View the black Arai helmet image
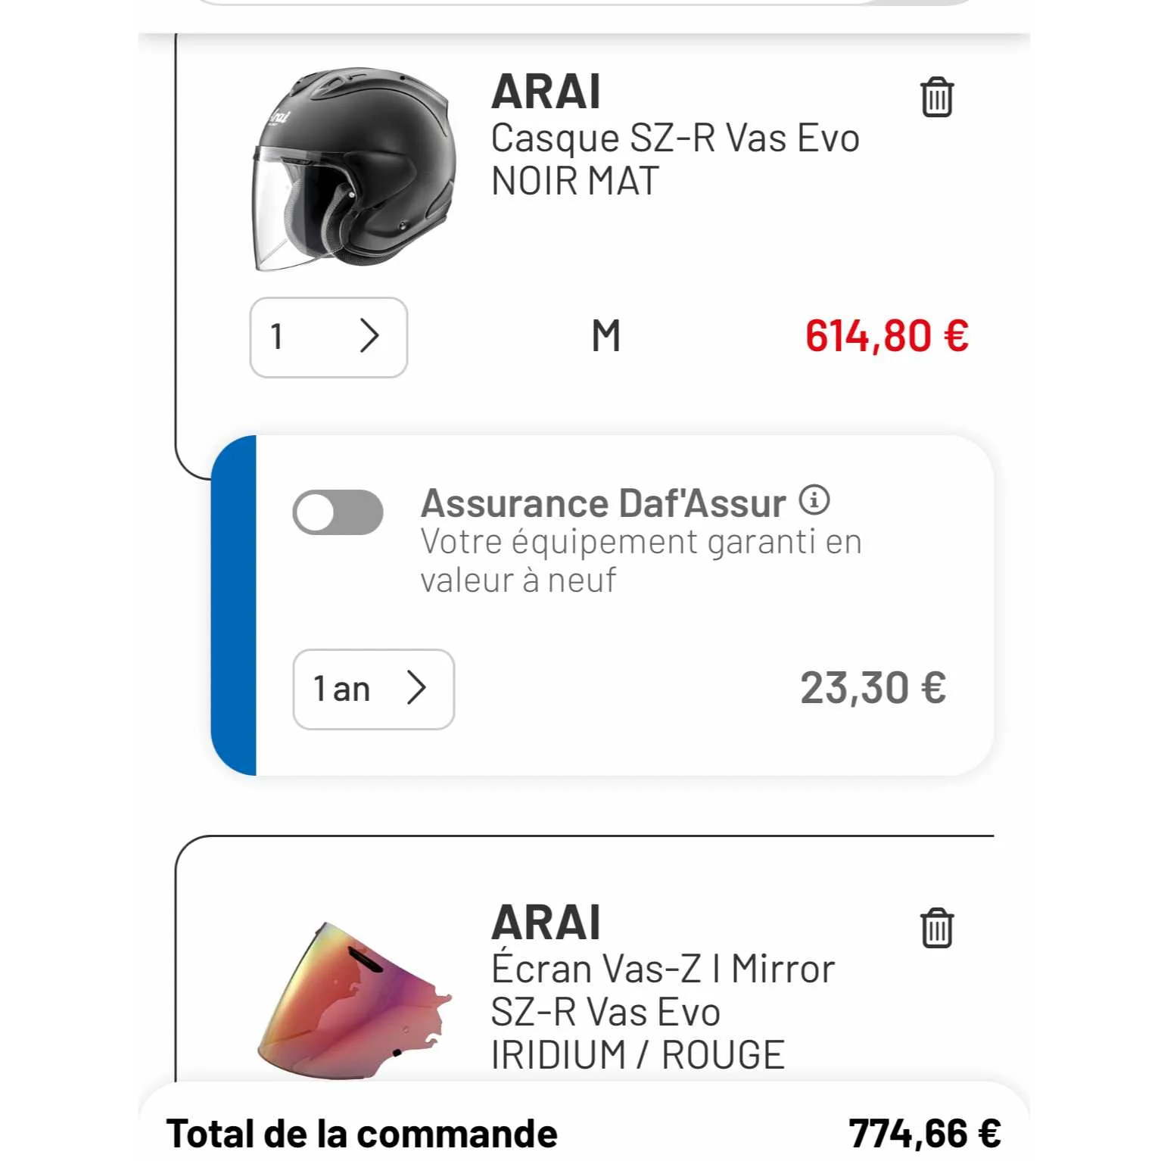1161x1161 pixels. 353,169
